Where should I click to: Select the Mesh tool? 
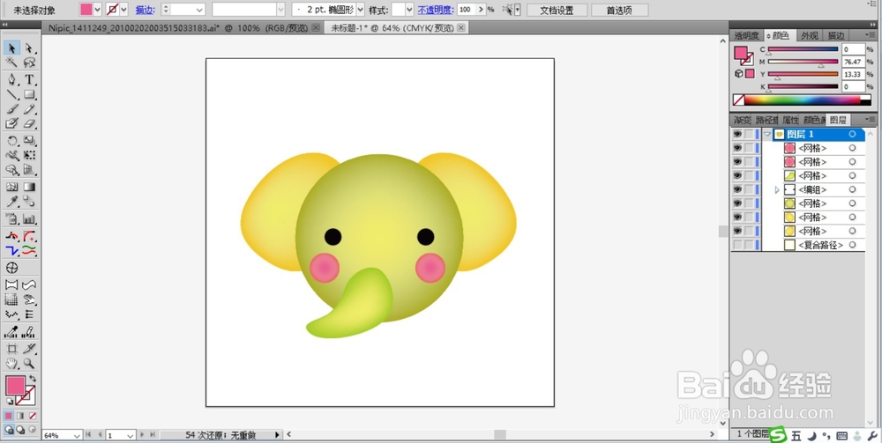click(11, 187)
